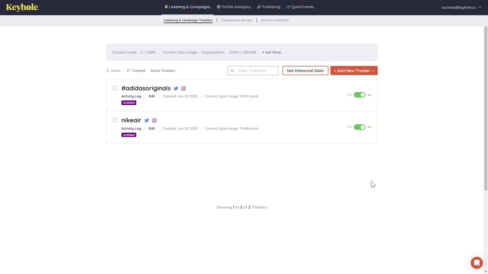Click 'Current Cycle Usage: 12,192 posts' text
Screen dimensions: 488x274
tap(232, 96)
